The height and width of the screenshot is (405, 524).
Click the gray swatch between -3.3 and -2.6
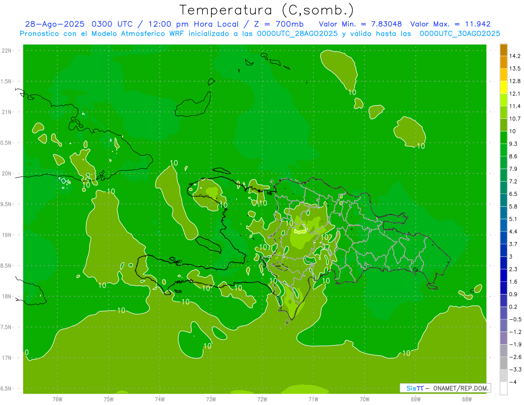(503, 363)
